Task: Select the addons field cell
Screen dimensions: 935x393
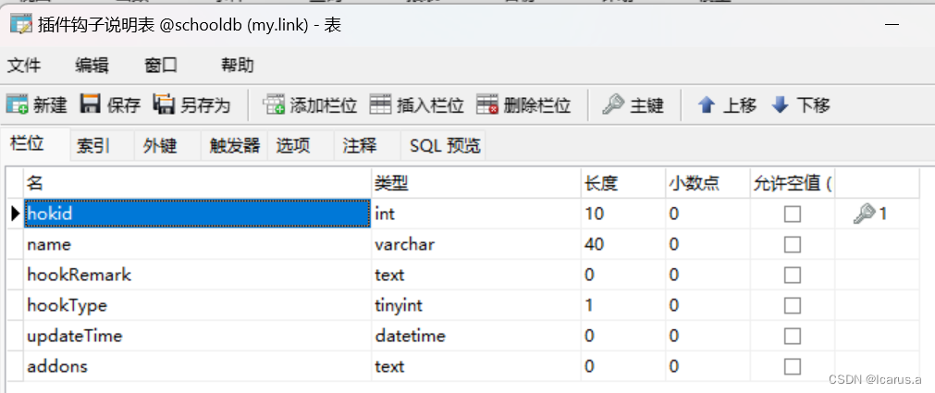Action: (x=197, y=366)
